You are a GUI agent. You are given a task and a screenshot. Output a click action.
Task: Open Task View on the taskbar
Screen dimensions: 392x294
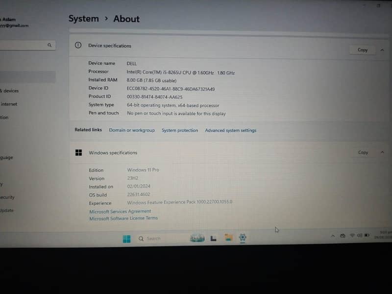tap(213, 239)
